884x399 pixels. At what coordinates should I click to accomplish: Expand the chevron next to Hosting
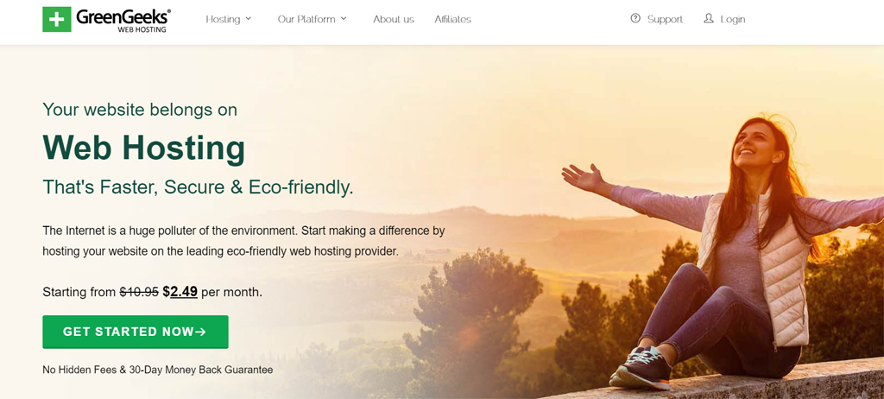pyautogui.click(x=248, y=19)
